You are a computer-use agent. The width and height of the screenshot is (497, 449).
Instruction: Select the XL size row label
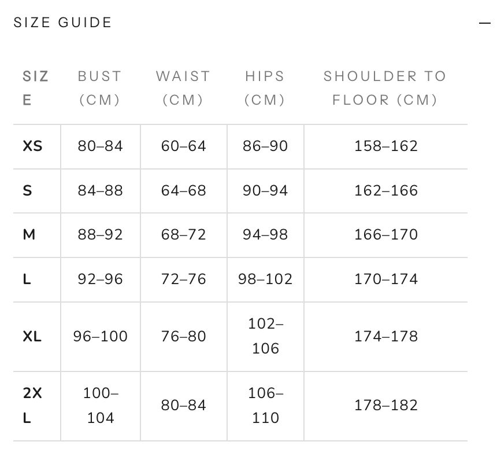32,336
